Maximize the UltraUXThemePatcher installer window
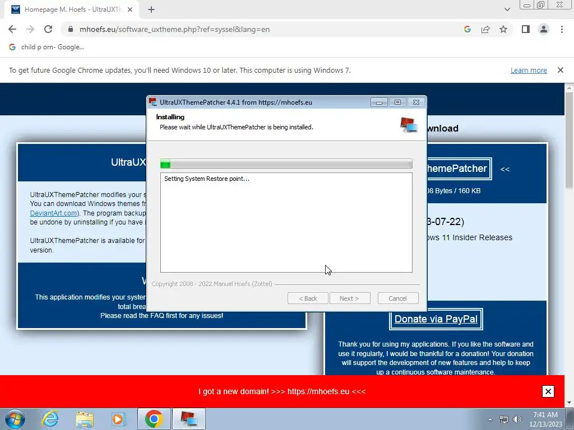The height and width of the screenshot is (430, 574). [x=397, y=102]
